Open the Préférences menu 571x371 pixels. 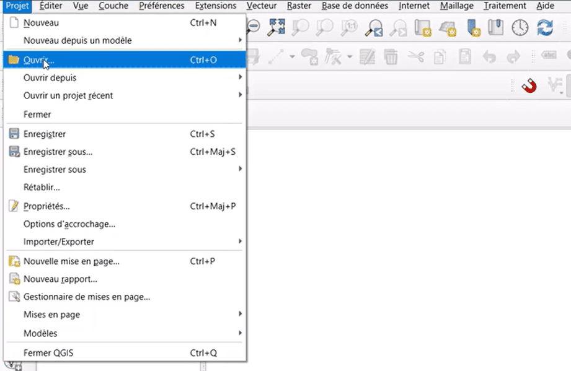coord(162,6)
